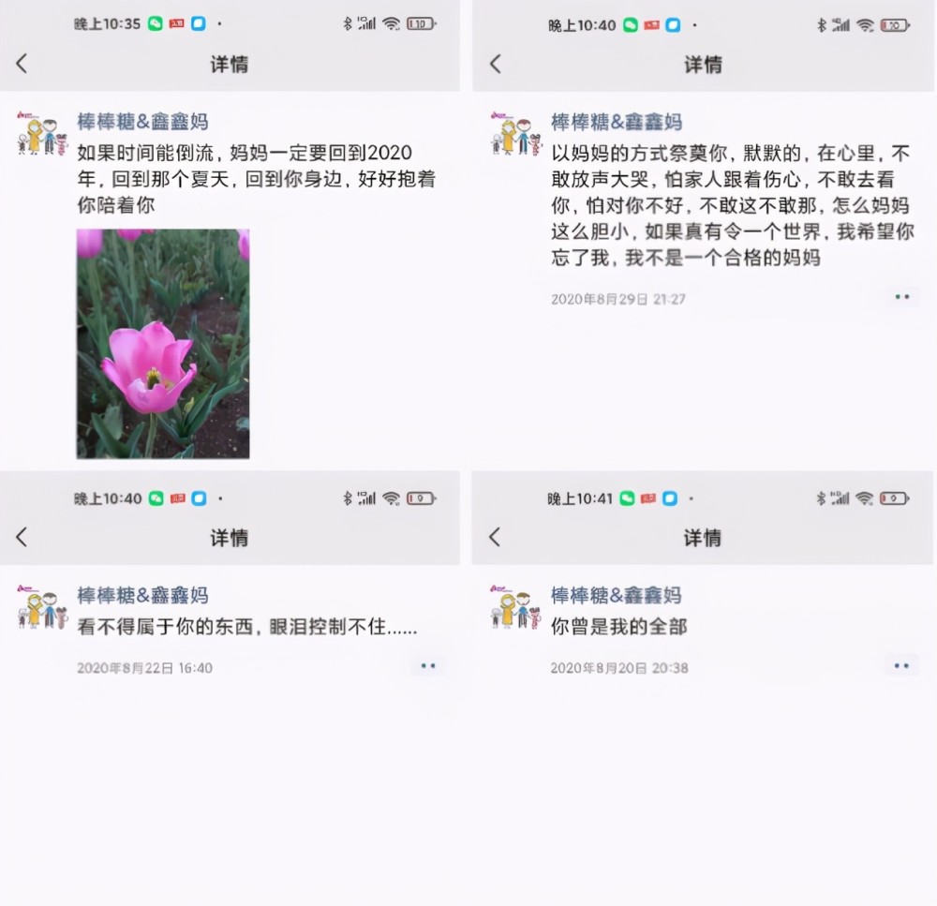Tap the battery indicator in the 10:41 status bar
The image size is (937, 906).
tap(895, 498)
